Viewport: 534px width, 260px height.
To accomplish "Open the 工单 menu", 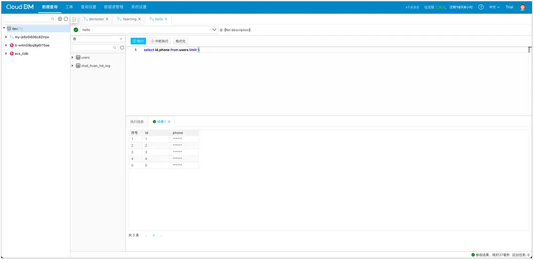I will click(x=69, y=7).
